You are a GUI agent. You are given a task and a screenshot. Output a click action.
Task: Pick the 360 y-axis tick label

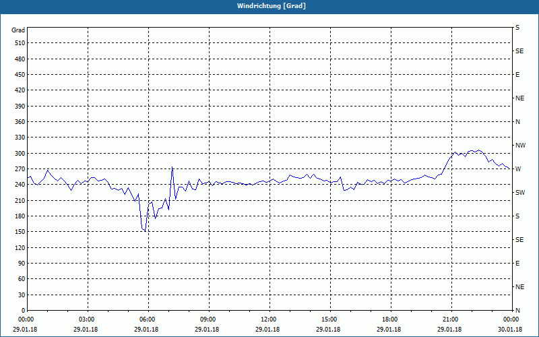(x=20, y=122)
